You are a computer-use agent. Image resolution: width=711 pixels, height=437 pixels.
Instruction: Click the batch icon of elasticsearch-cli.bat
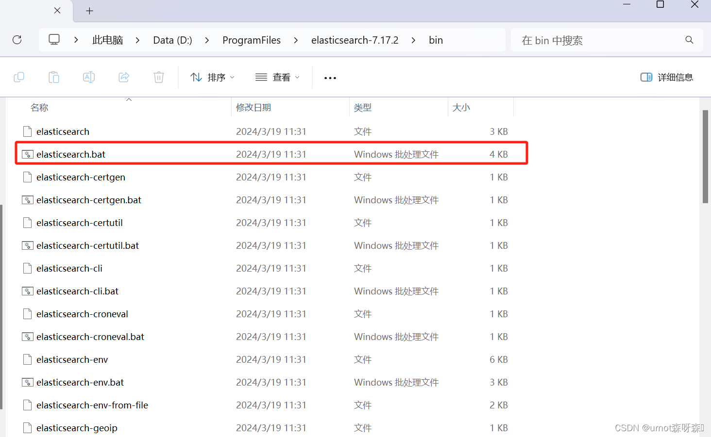coord(28,291)
